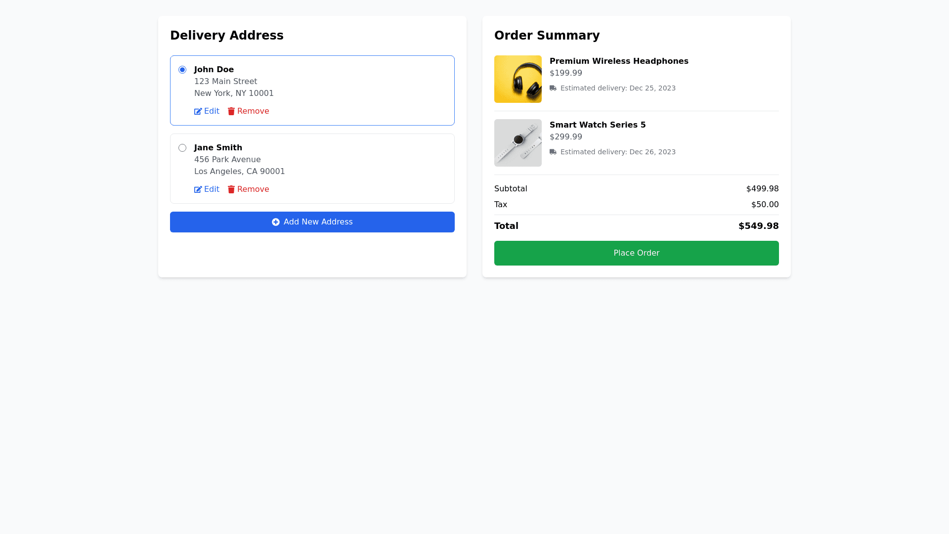Click the delivery truck icon under Headphones
This screenshot has height=534, width=949.
[553, 89]
